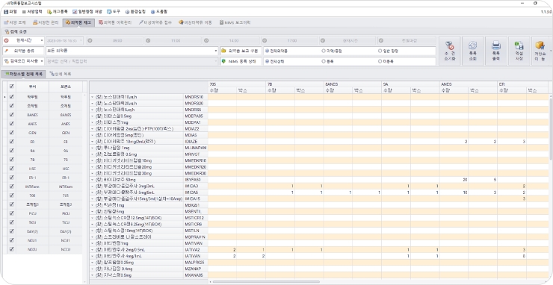The height and width of the screenshot is (285, 553).
Task: Select the 일반 항정 radio button
Action: [380, 51]
